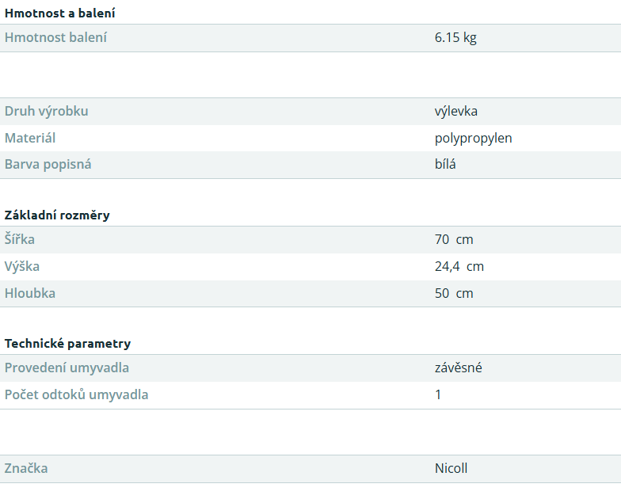Click the 50 cm depth value

coord(454,293)
